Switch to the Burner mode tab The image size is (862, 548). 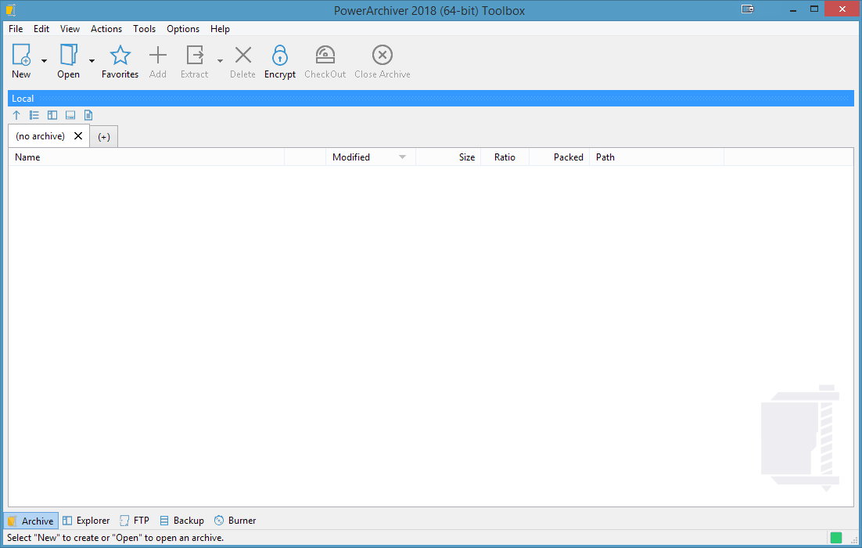(235, 521)
